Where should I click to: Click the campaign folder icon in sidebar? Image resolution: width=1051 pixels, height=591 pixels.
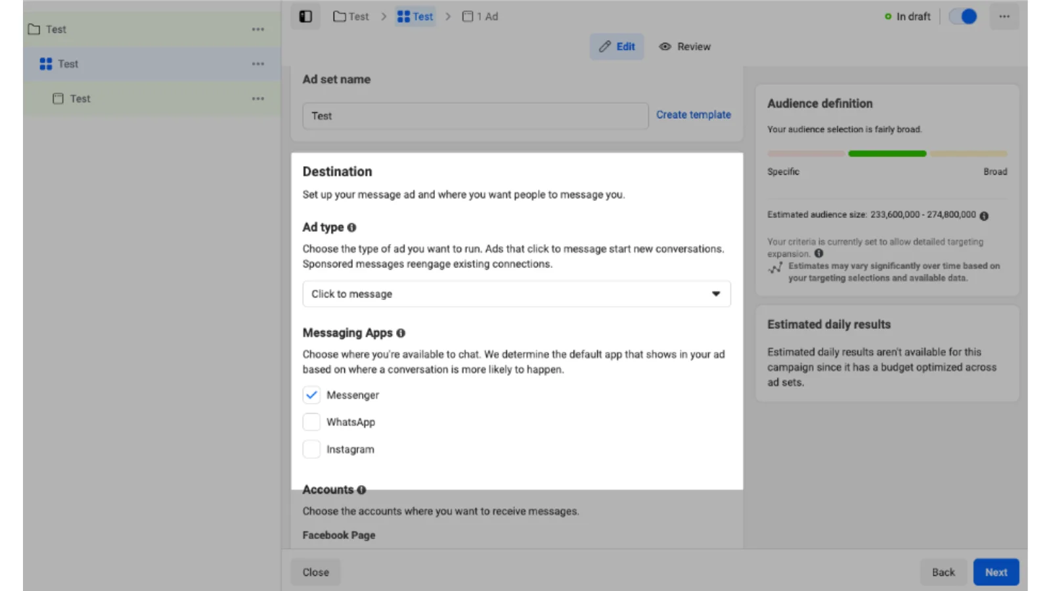pyautogui.click(x=34, y=30)
